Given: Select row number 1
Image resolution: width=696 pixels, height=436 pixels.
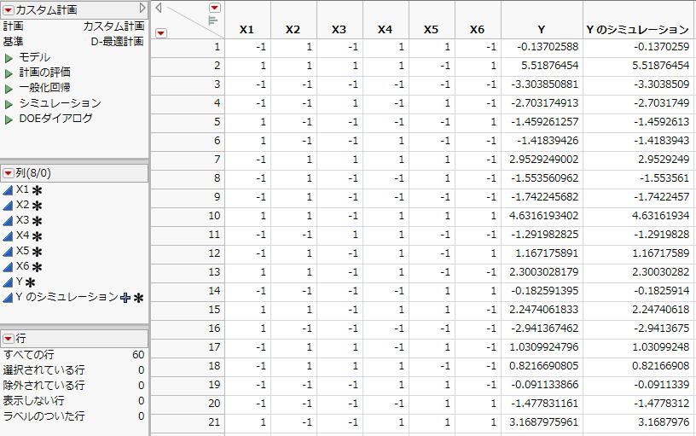Looking at the screenshot, I should click(x=188, y=47).
